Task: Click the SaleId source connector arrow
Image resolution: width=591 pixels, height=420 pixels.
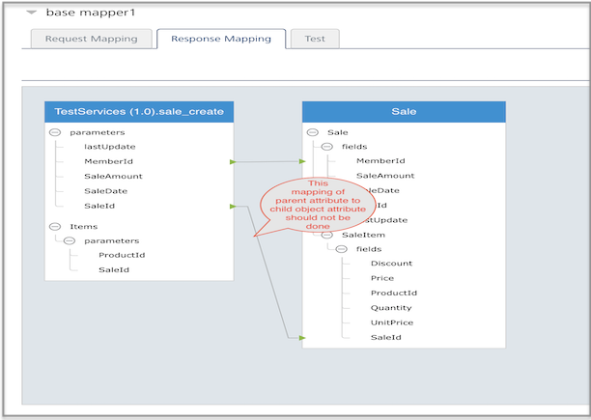Action: click(x=233, y=206)
